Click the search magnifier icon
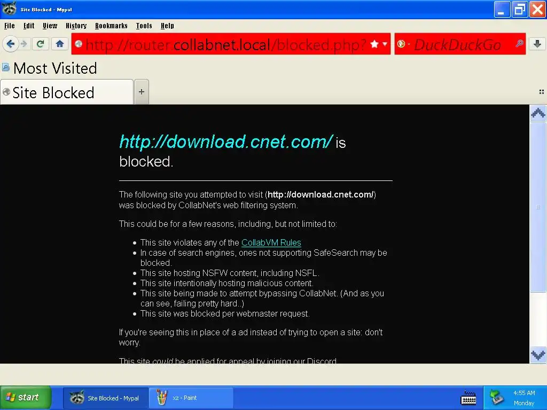 pyautogui.click(x=519, y=44)
